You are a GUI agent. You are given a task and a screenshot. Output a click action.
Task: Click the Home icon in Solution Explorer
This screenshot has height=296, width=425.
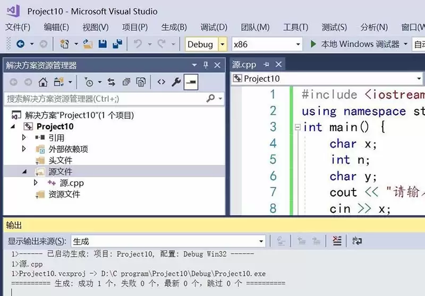43,82
